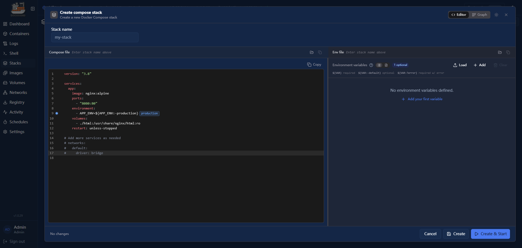Click the Images icon in sidebar
This screenshot has width=522, height=248.
[5, 73]
